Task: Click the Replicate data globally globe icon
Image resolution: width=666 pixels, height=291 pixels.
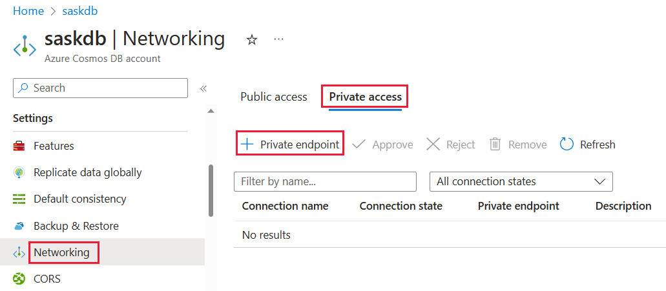Action: [x=19, y=172]
